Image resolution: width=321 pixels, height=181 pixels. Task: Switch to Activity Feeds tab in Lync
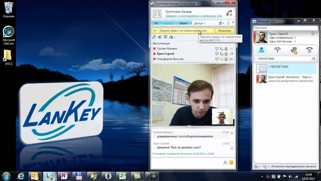click(277, 50)
